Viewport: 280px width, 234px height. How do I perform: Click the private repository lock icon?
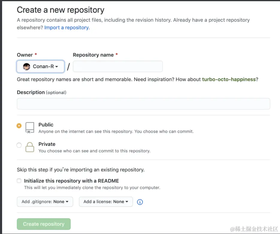pos(30,147)
